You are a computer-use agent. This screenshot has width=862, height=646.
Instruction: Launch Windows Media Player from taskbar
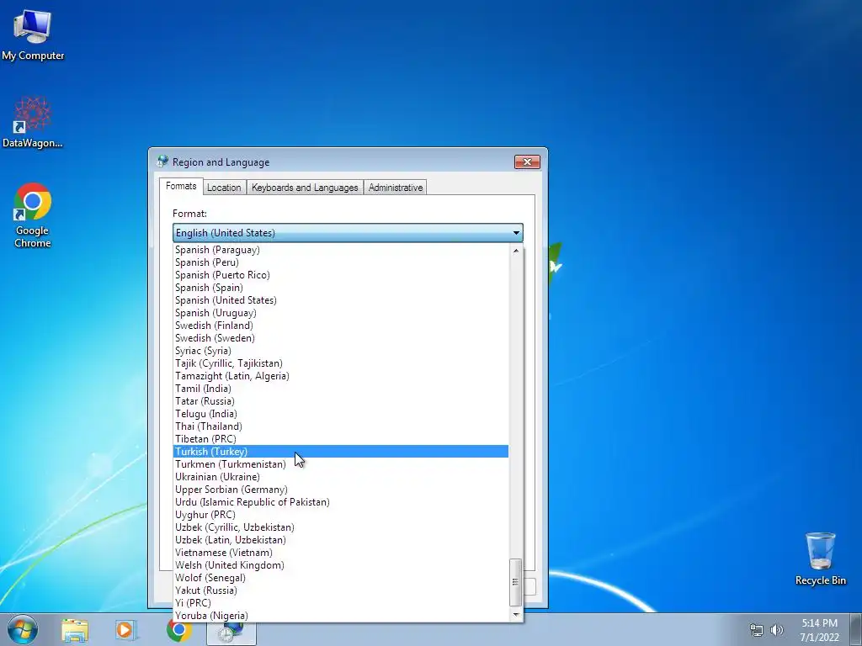pyautogui.click(x=125, y=630)
